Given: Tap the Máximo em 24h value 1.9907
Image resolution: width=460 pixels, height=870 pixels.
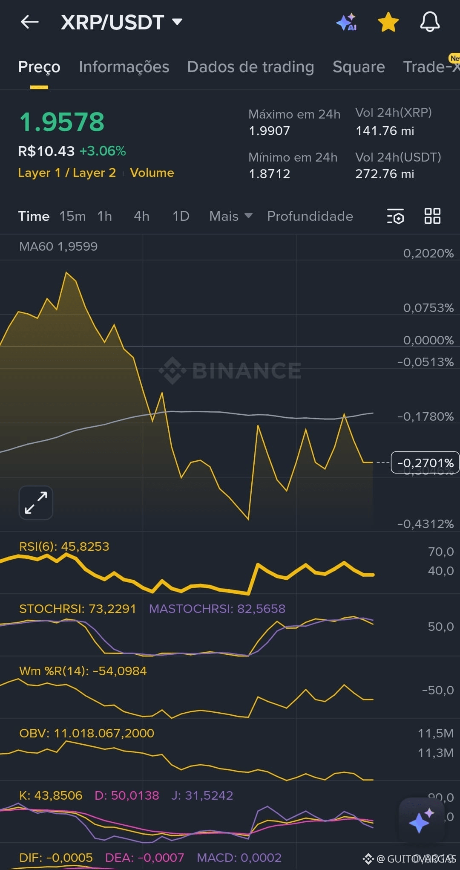Looking at the screenshot, I should point(269,131).
